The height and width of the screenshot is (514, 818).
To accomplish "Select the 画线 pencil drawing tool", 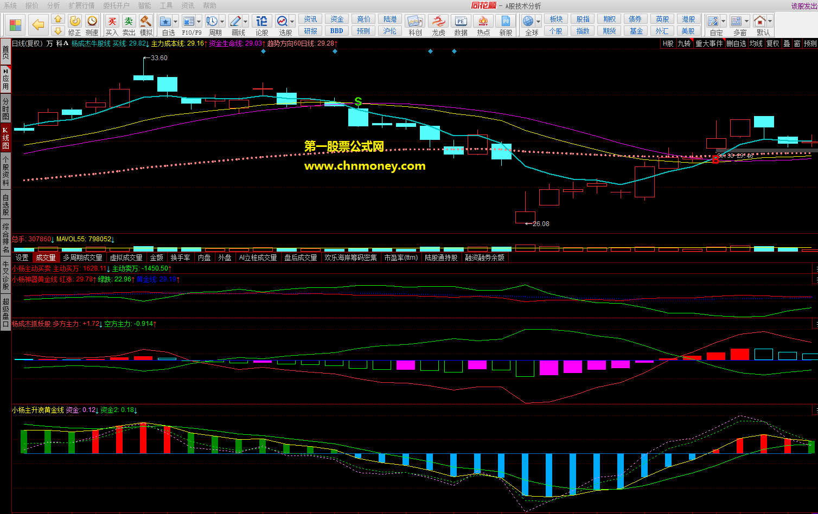I will coord(235,21).
